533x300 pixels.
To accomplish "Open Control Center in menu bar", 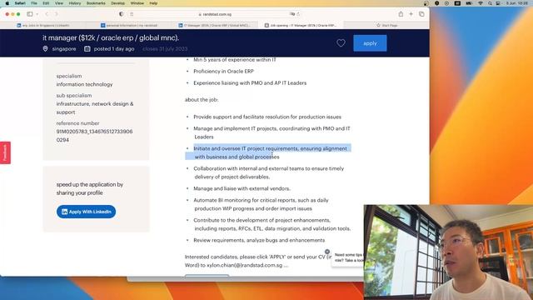I will pyautogui.click(x=498, y=3).
